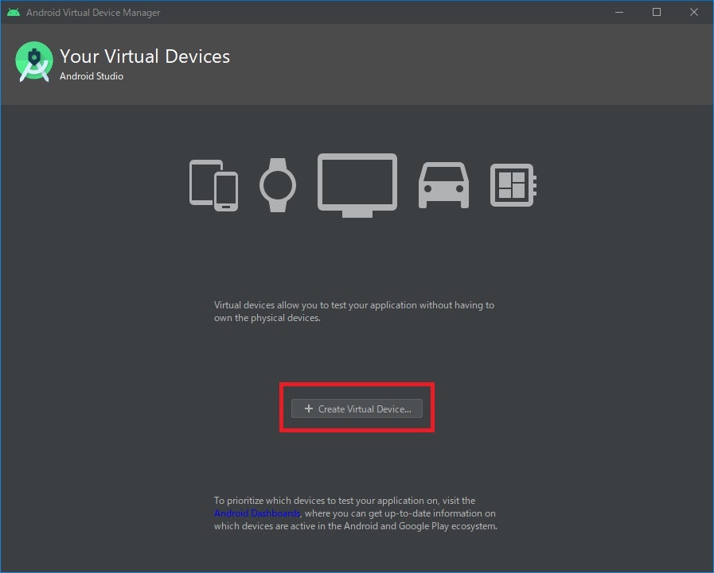Click the Android Things board icon
714x573 pixels.
tap(513, 185)
